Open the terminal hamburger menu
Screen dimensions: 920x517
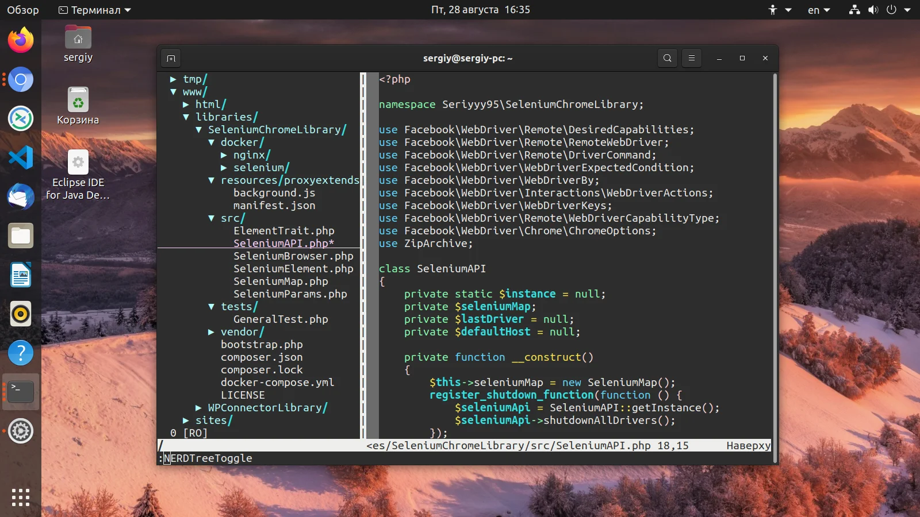tap(692, 58)
